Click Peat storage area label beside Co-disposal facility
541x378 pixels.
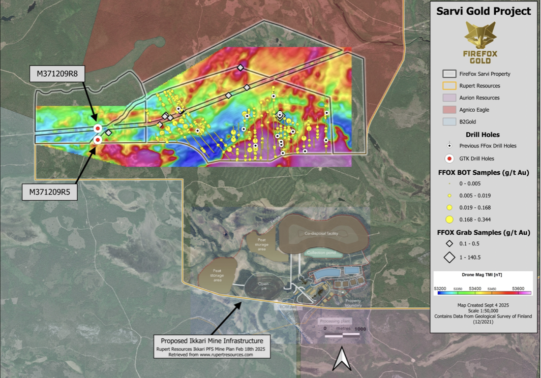point(261,244)
